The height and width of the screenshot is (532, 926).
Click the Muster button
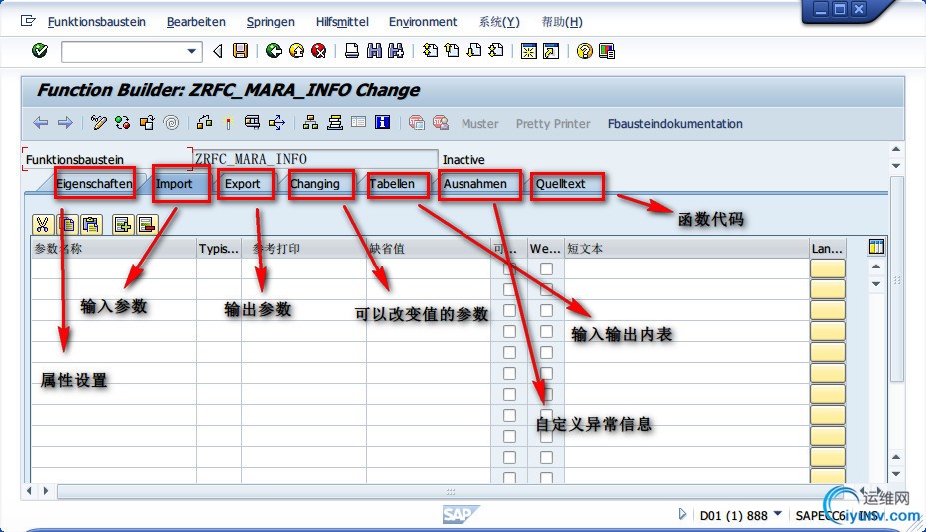(480, 124)
